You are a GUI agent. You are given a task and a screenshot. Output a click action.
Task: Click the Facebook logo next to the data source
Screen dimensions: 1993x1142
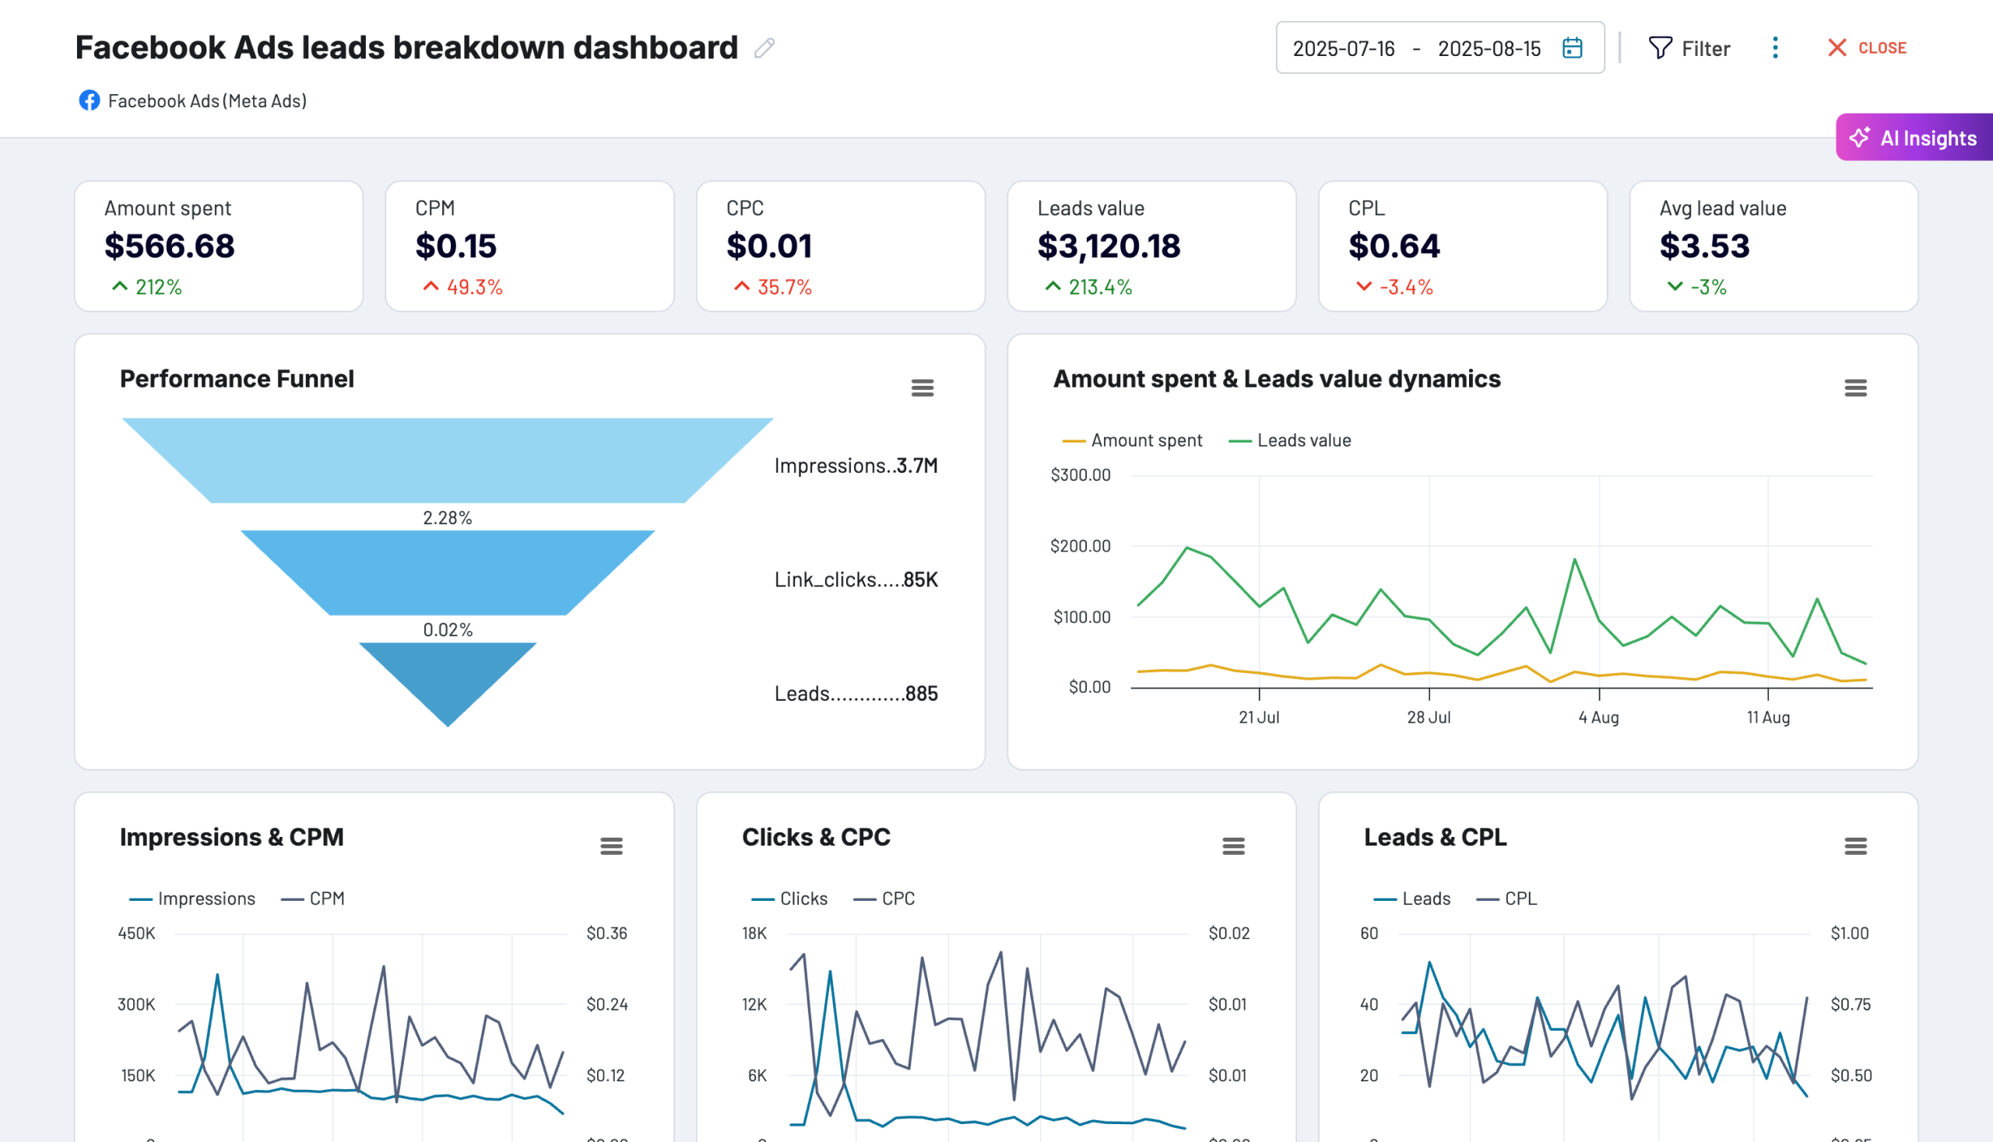(x=89, y=100)
